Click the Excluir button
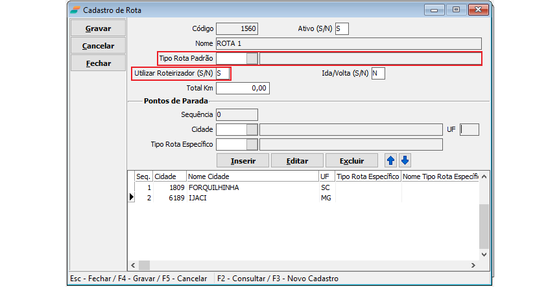 point(351,160)
